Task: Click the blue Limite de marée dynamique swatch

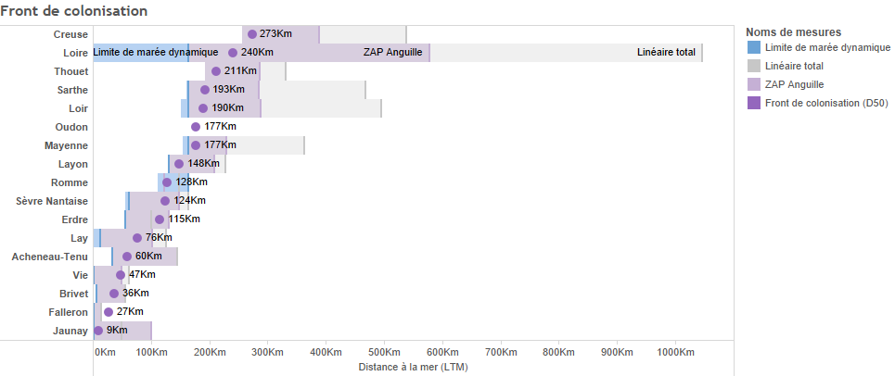Action: pos(753,47)
